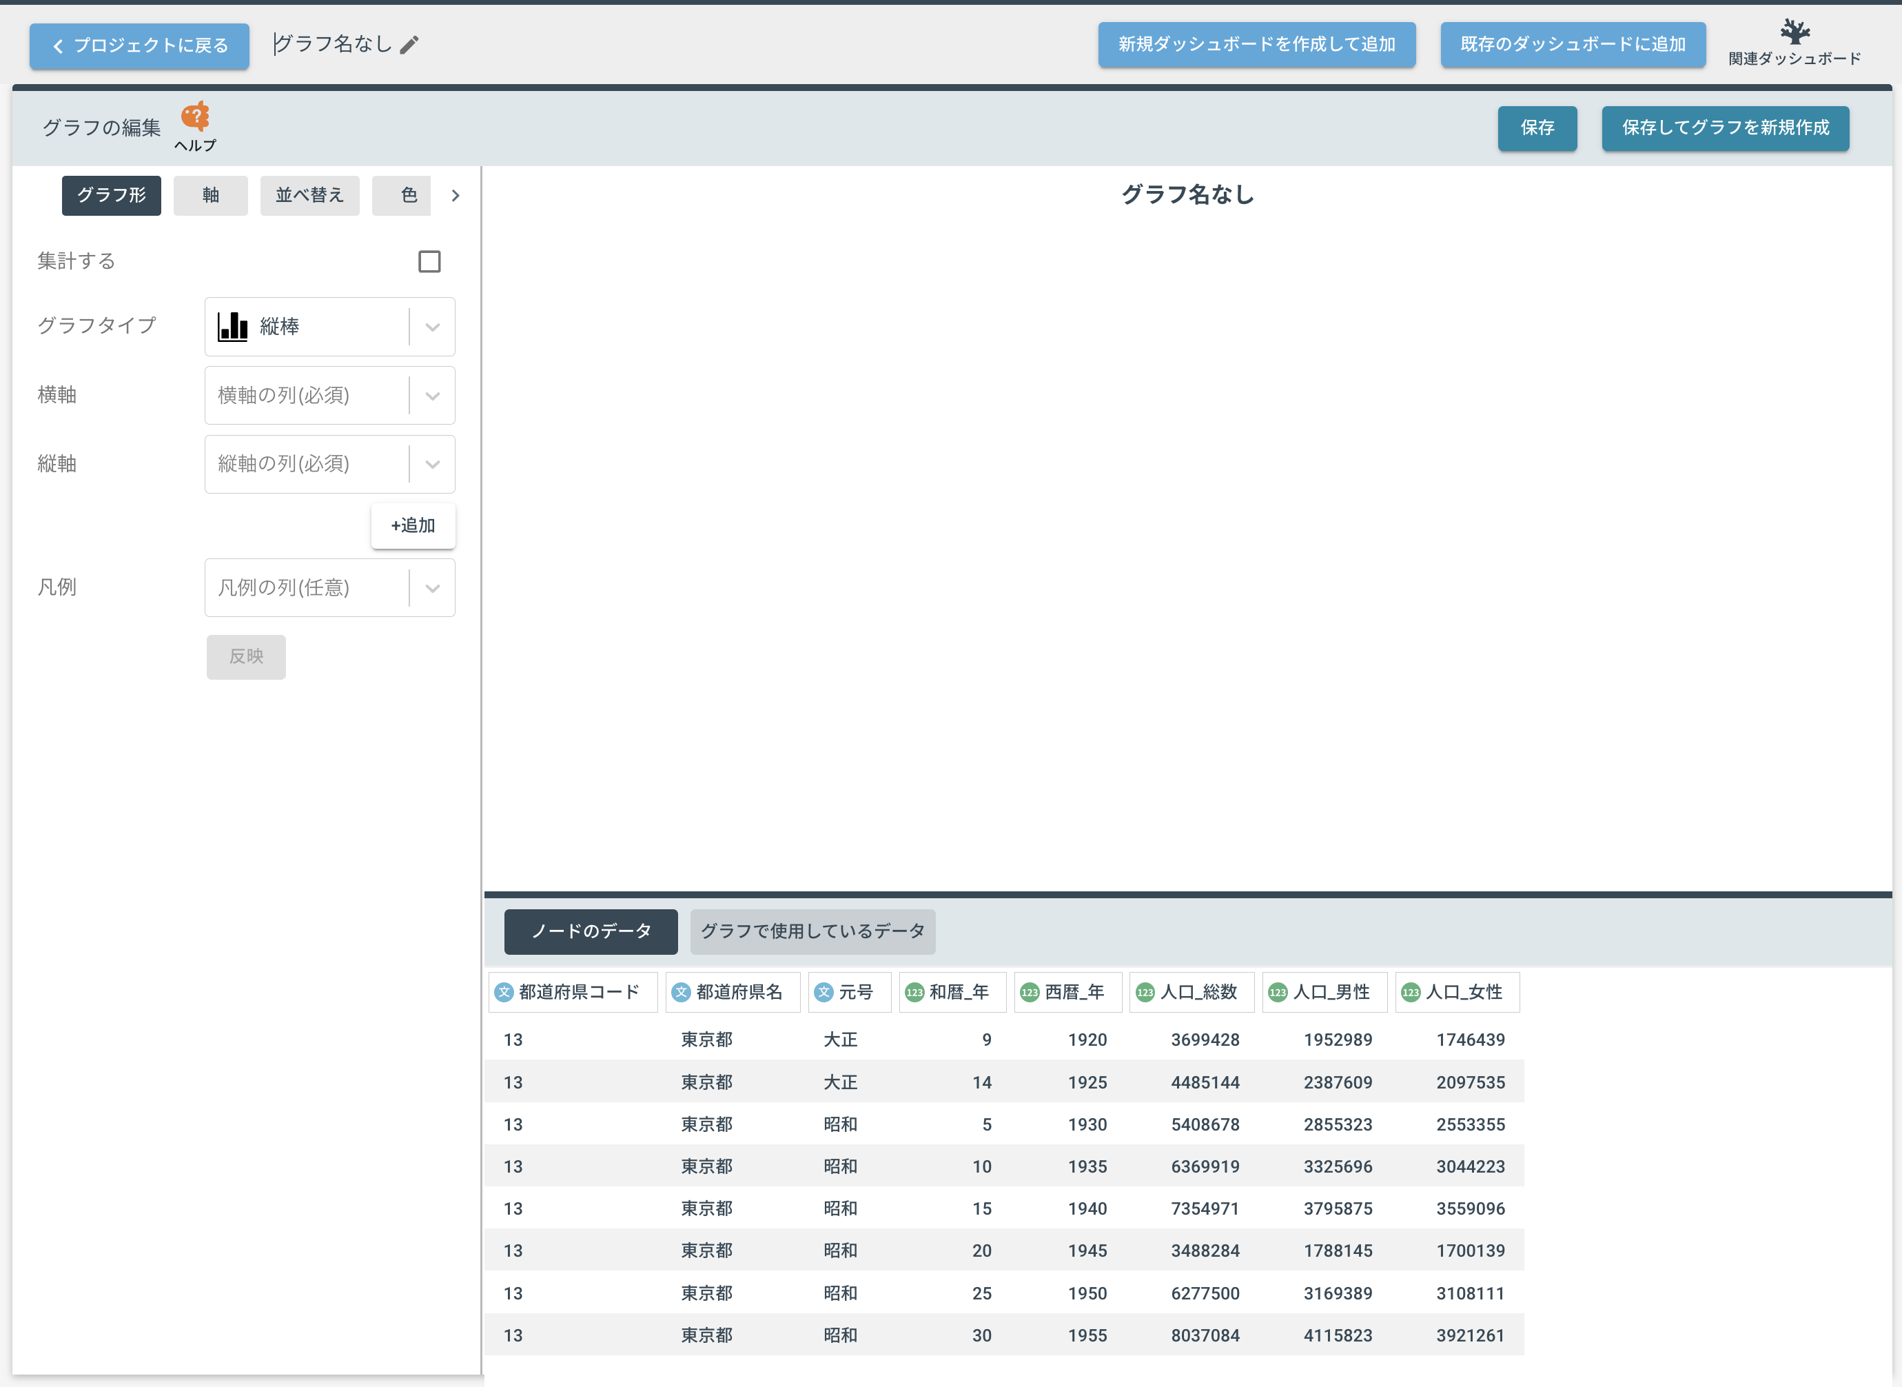This screenshot has height=1387, width=1902.
Task: Click the +追加 button
Action: [413, 525]
